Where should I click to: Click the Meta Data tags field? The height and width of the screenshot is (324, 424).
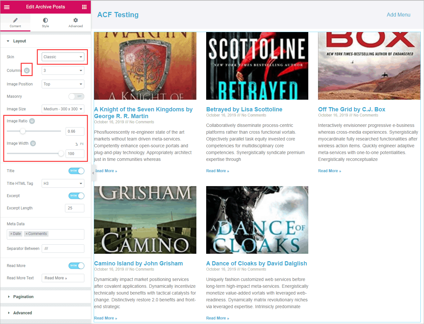46,234
